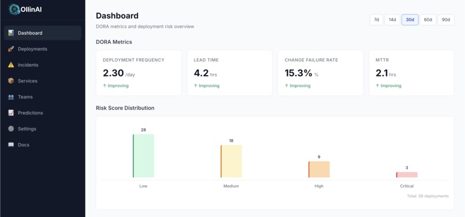Screen dimensions: 465x217
Task: Click the 18 count label
Action: pyautogui.click(x=231, y=141)
